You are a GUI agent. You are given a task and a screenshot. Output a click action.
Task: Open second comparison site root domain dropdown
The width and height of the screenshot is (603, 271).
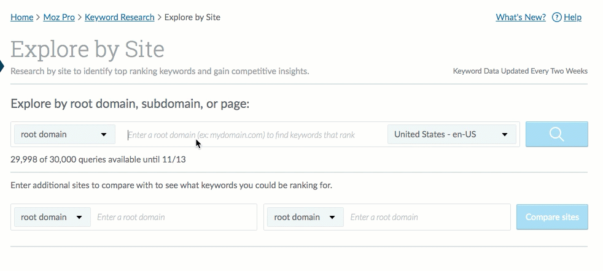(x=305, y=217)
